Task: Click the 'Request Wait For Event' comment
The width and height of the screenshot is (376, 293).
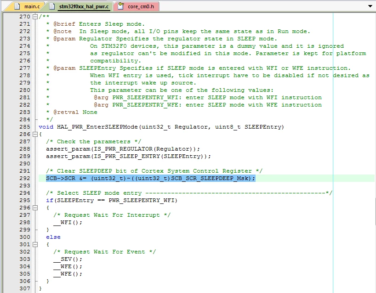Action: (x=104, y=252)
